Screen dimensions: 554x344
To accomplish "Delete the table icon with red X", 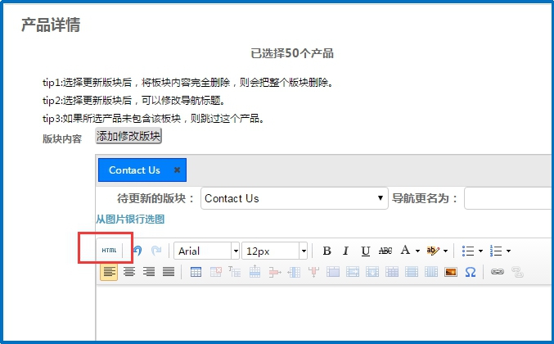I will [215, 272].
